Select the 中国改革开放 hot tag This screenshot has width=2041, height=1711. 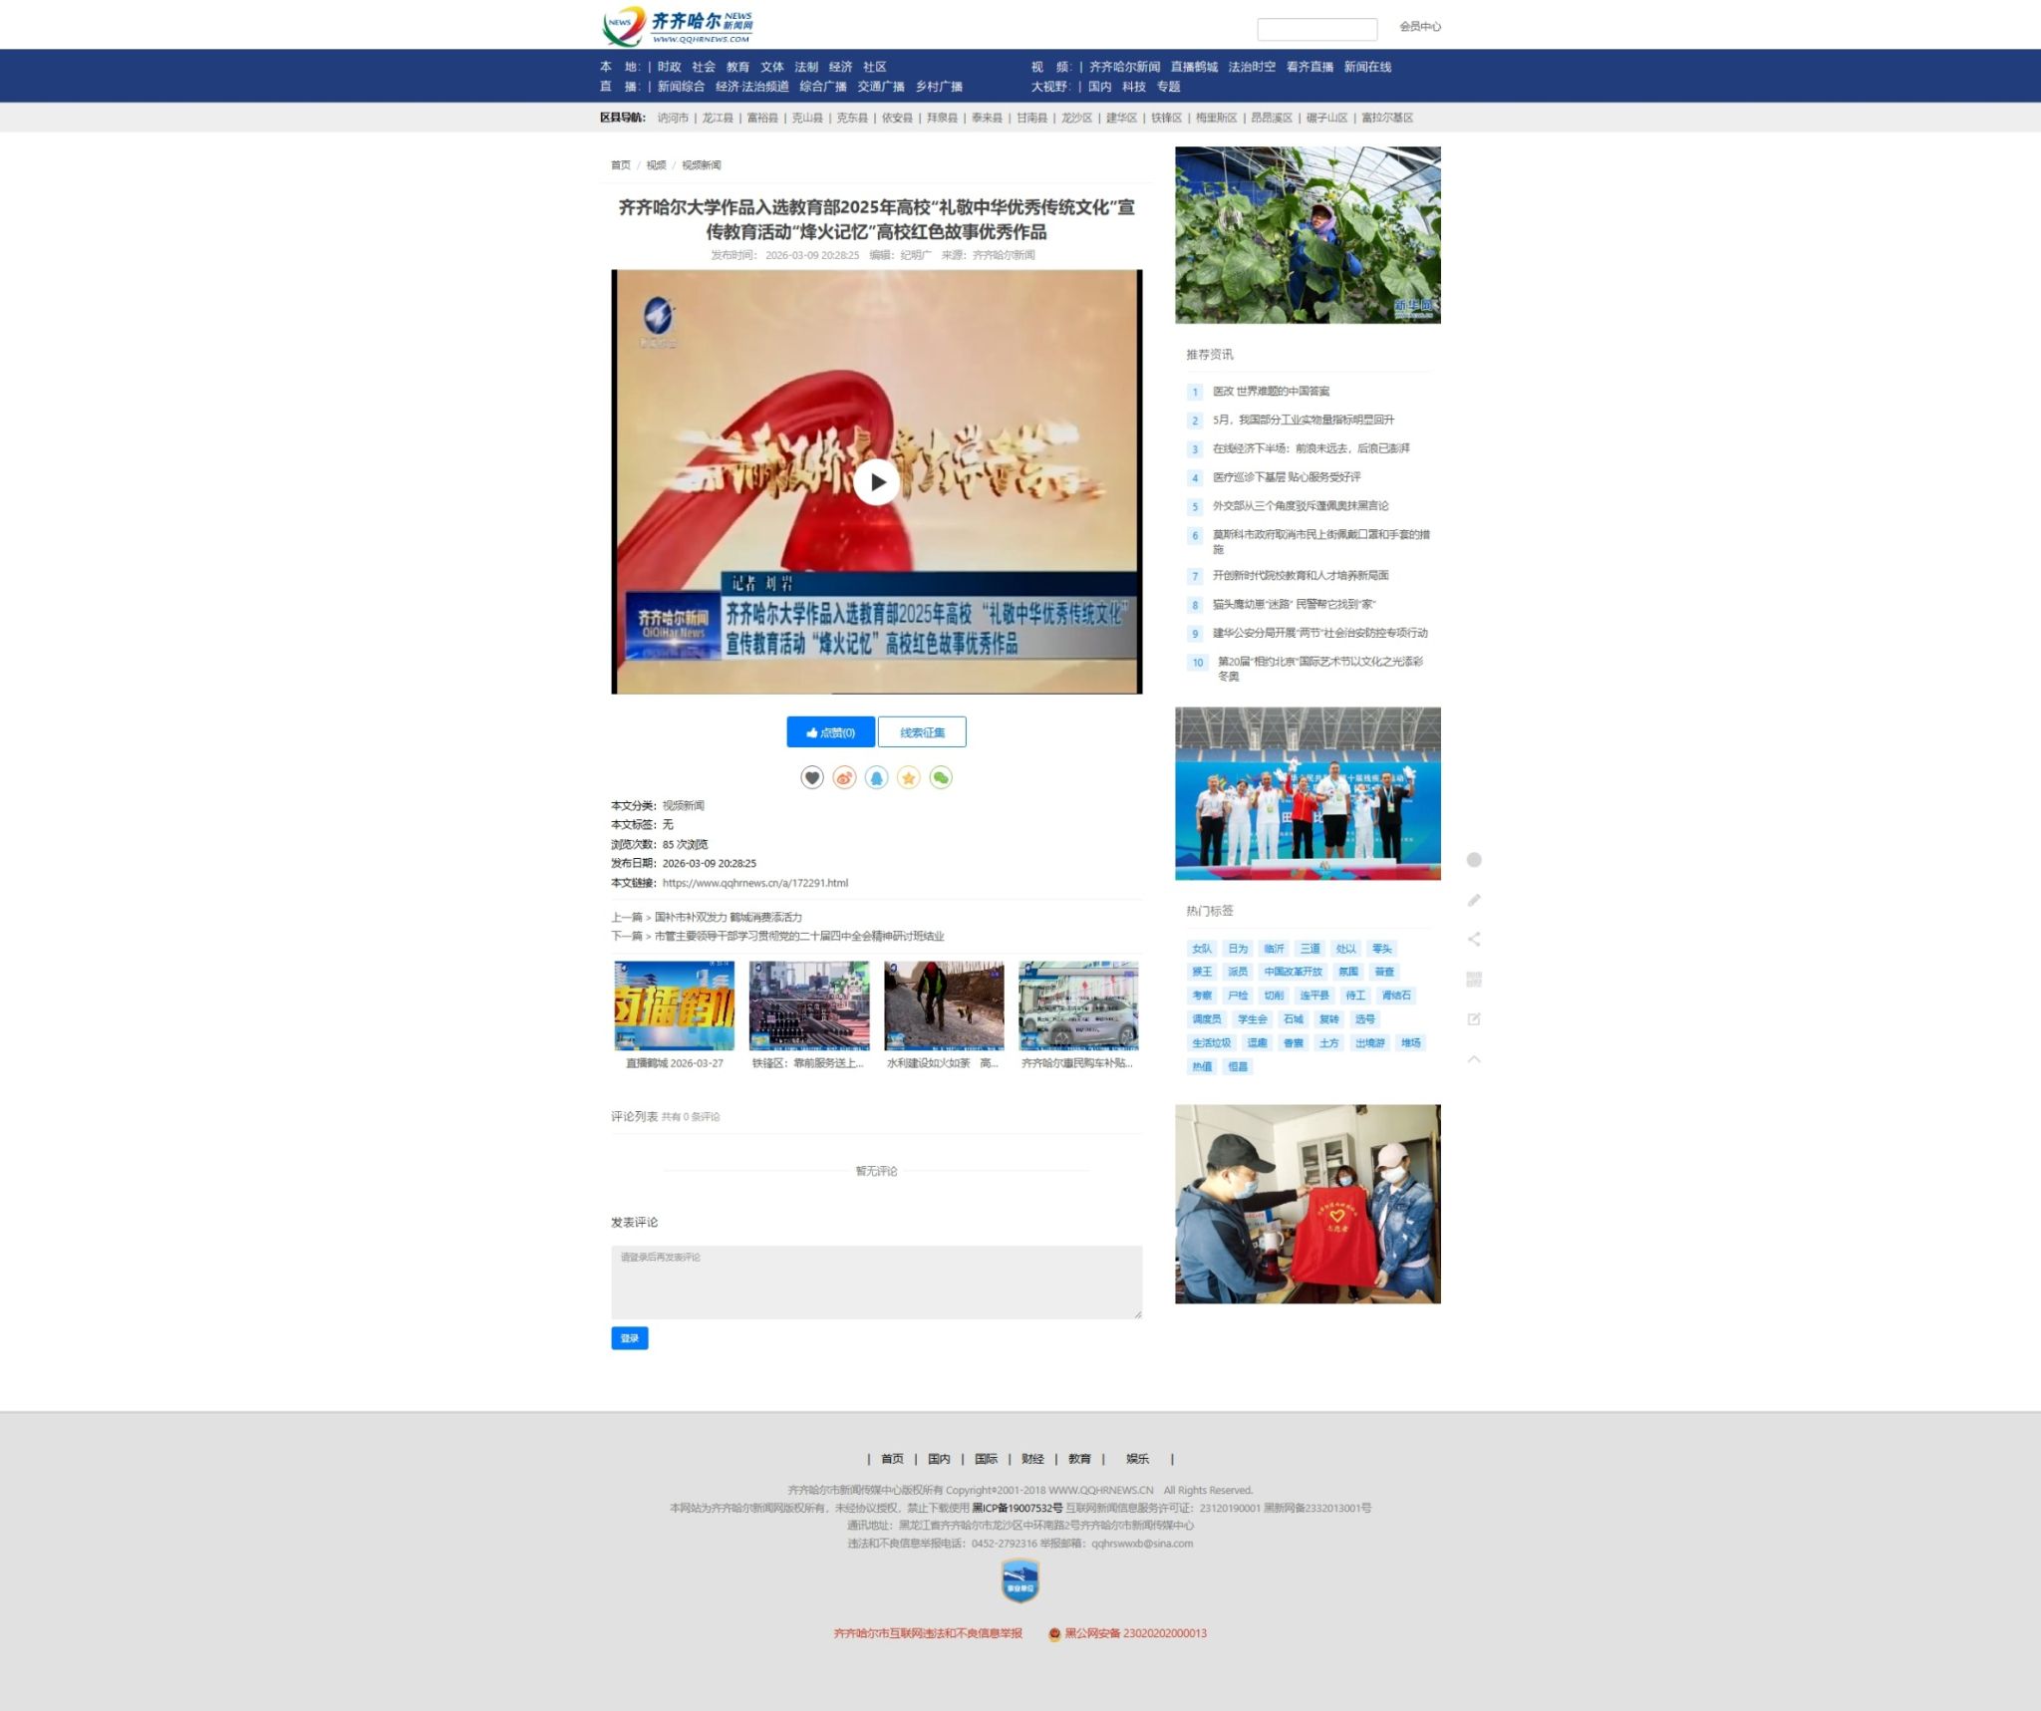(x=1293, y=972)
